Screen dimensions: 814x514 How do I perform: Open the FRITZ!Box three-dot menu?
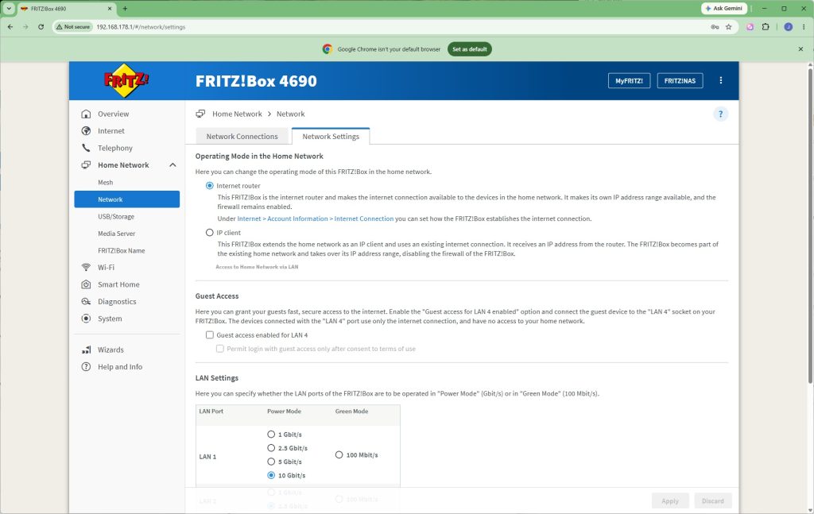(x=720, y=80)
